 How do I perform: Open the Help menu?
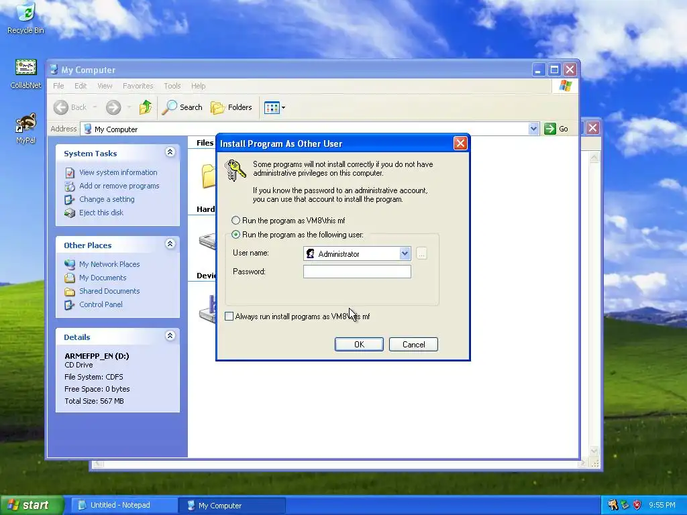click(x=198, y=86)
